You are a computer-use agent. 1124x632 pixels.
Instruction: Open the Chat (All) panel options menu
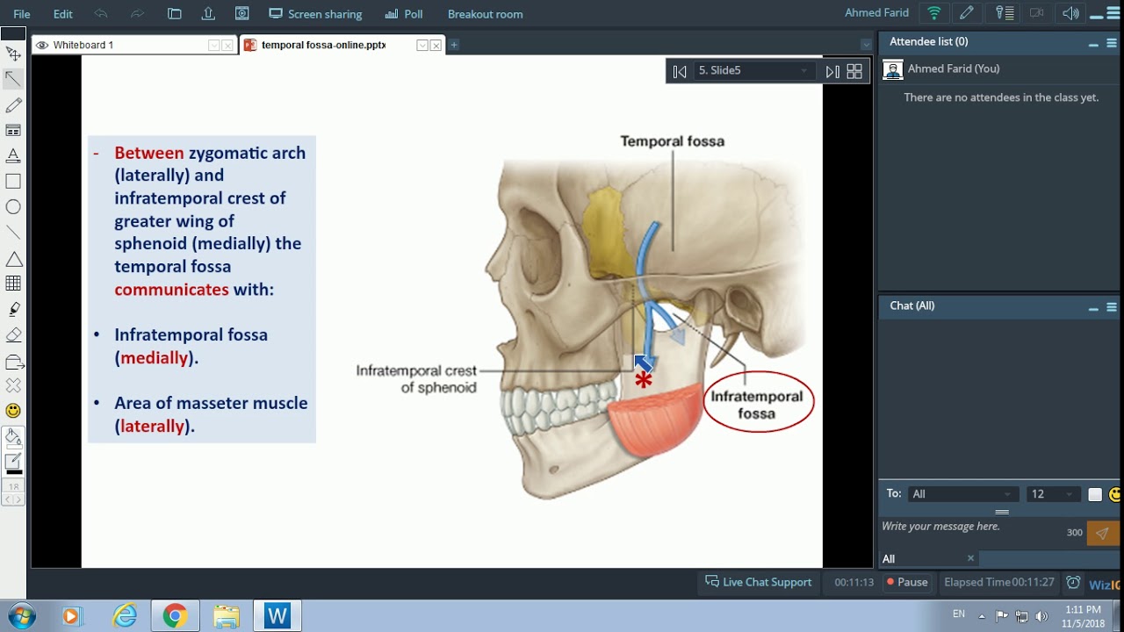click(1112, 307)
